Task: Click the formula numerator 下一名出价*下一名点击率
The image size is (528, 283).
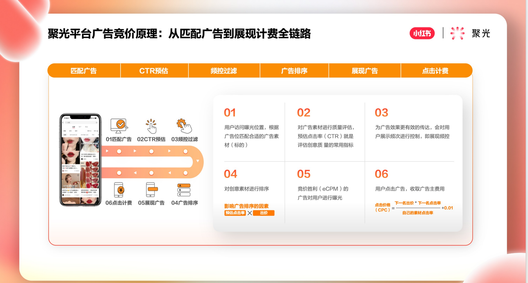Action: click(x=418, y=203)
